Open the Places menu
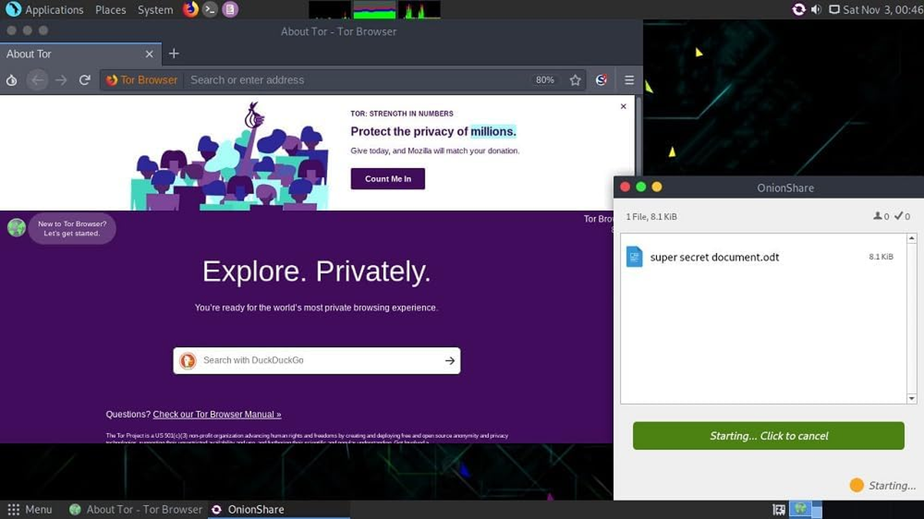924x519 pixels. coord(110,10)
